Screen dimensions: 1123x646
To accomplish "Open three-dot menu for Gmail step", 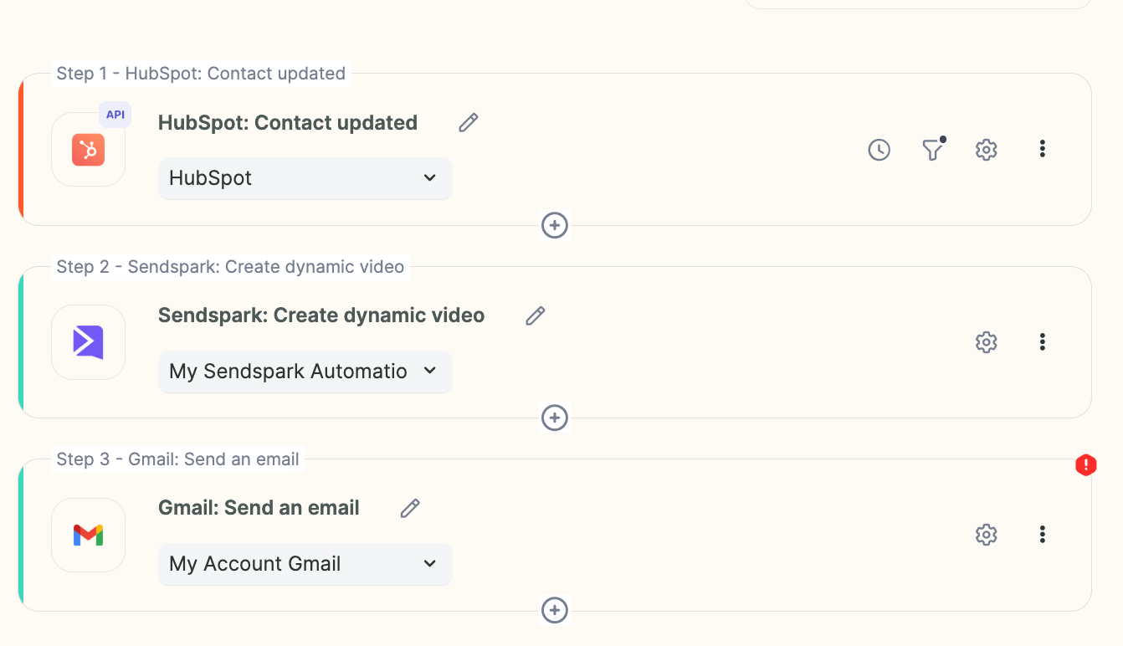I will click(1042, 534).
